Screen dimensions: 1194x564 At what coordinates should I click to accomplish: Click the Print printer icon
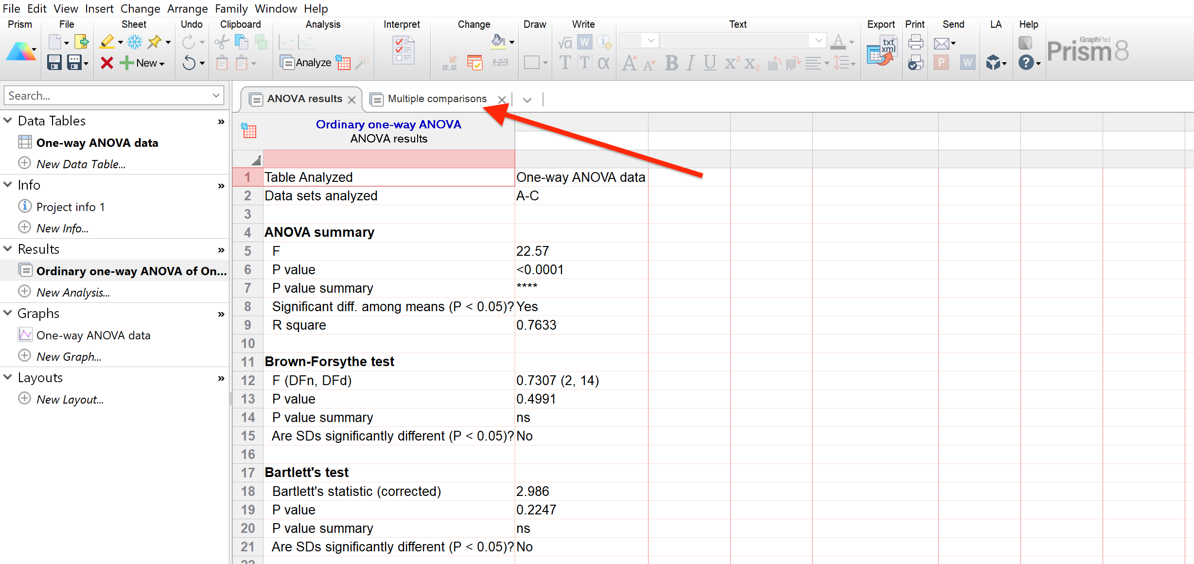(915, 42)
